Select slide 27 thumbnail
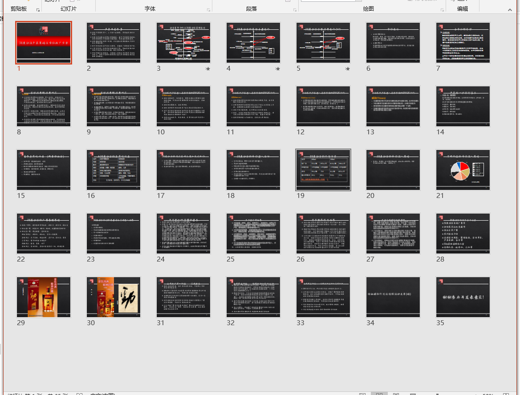 pos(393,234)
